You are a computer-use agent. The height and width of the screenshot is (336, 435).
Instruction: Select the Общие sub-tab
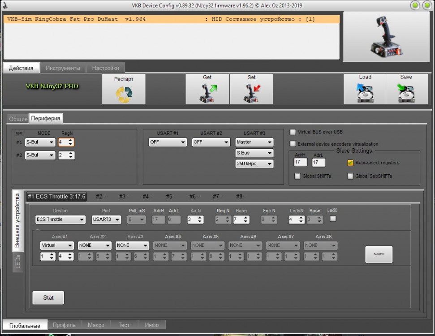pos(18,119)
